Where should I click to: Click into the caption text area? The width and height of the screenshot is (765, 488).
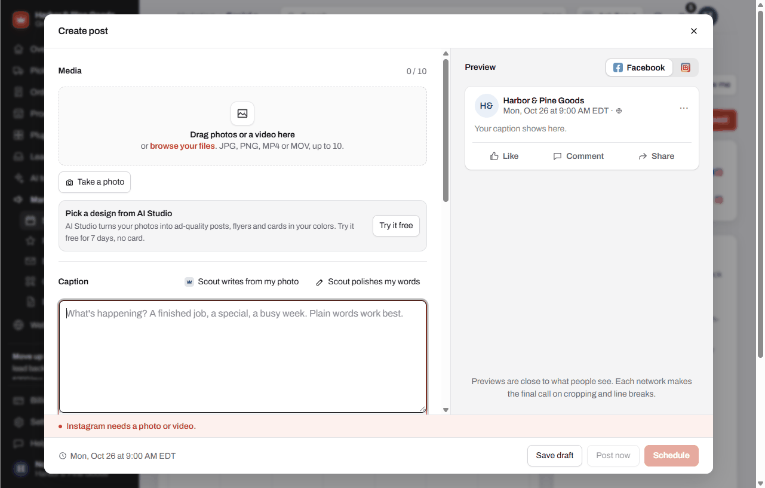click(x=242, y=357)
